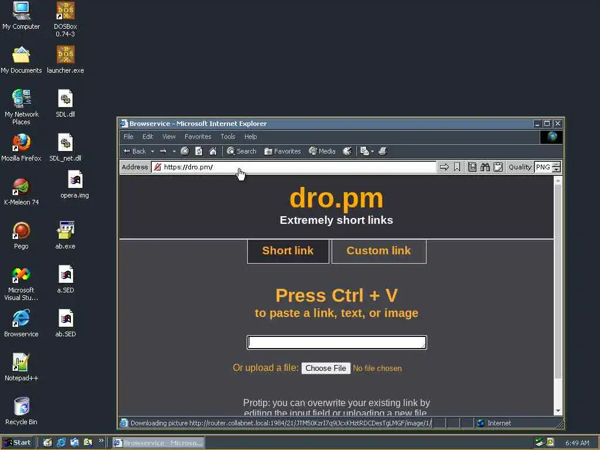The height and width of the screenshot is (450, 600).
Task: Open the Favorites toolbar button
Action: click(282, 151)
